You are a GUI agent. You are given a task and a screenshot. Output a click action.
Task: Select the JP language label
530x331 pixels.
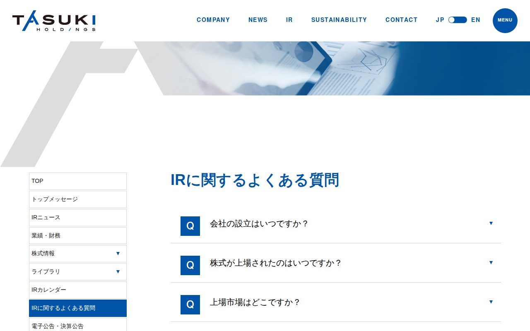click(x=440, y=20)
